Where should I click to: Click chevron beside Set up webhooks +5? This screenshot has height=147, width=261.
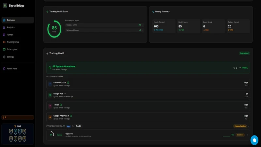pyautogui.click(x=142, y=30)
